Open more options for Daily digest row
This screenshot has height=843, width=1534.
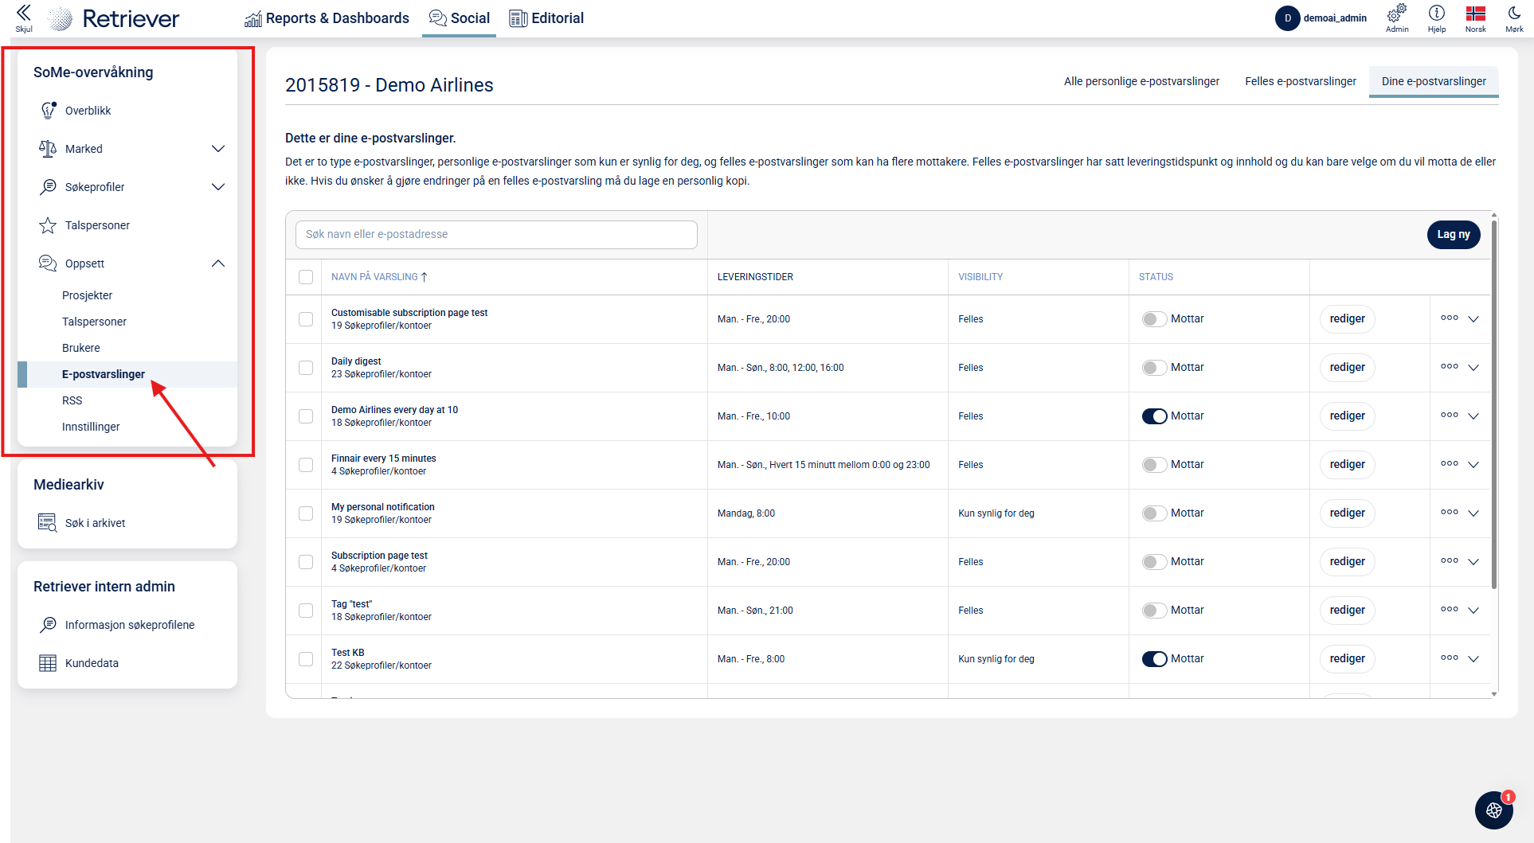point(1450,367)
